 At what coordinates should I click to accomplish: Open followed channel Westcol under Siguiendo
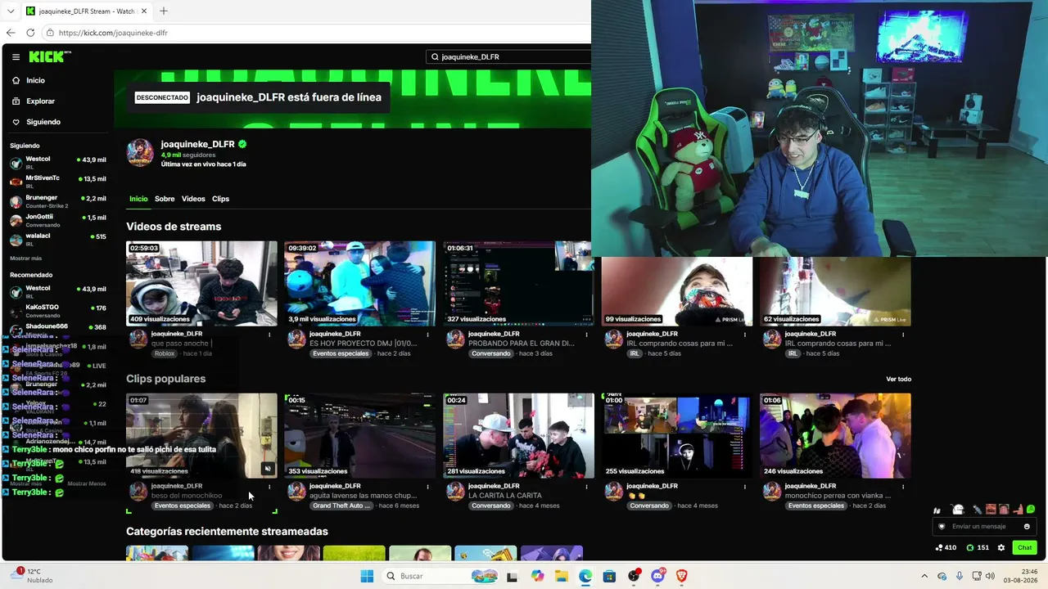[58, 162]
